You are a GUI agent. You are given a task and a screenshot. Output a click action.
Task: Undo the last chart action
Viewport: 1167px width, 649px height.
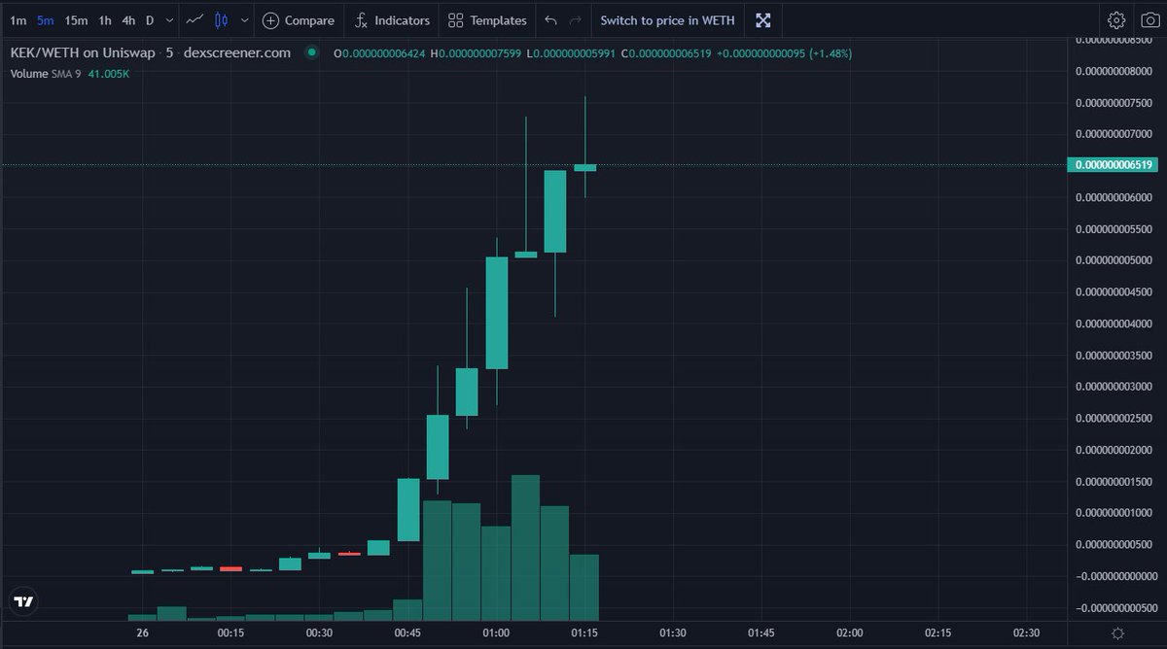551,20
